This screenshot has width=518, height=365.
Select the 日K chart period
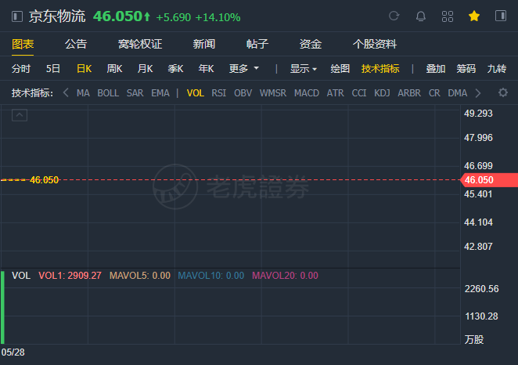tap(84, 69)
